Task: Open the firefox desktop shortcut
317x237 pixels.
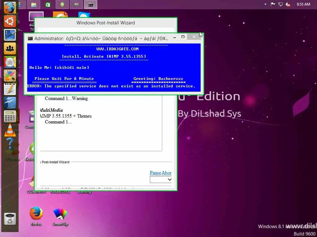Action: tap(36, 216)
